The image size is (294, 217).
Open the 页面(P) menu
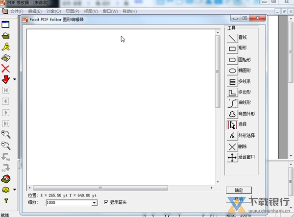(x=73, y=11)
